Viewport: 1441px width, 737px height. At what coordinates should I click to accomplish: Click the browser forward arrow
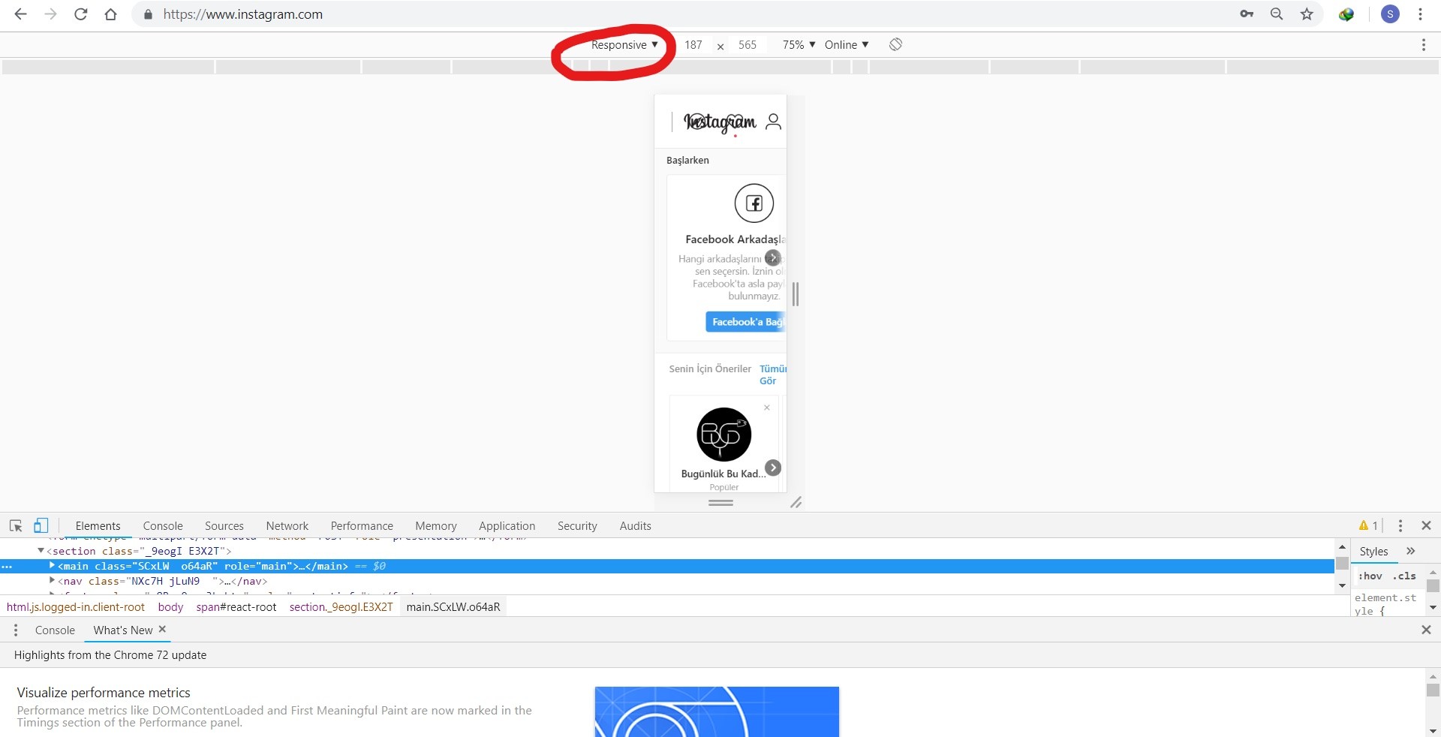(50, 14)
